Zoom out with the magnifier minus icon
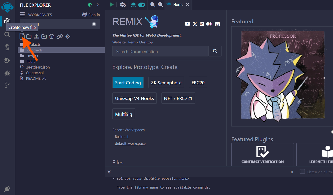The width and height of the screenshot is (333, 195). (153, 5)
